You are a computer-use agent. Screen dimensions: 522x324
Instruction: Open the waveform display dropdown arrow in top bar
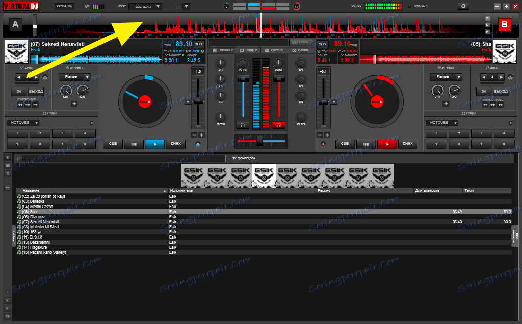tap(186, 6)
